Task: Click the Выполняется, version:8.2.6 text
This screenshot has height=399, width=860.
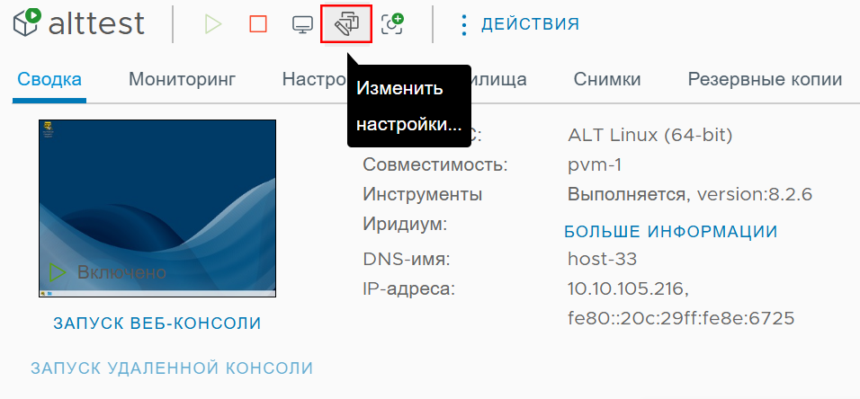Action: (690, 194)
